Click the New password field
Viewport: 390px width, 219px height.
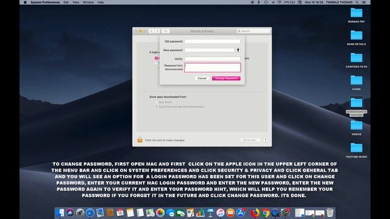point(210,50)
